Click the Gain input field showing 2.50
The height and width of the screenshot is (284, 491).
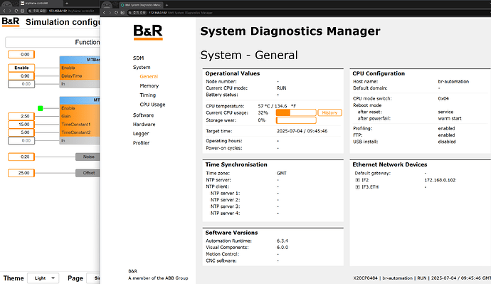point(21,116)
